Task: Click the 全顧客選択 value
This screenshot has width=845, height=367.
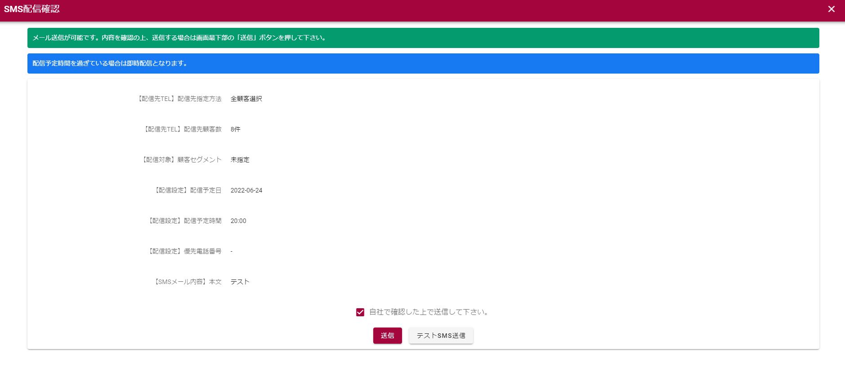Action: [x=246, y=99]
